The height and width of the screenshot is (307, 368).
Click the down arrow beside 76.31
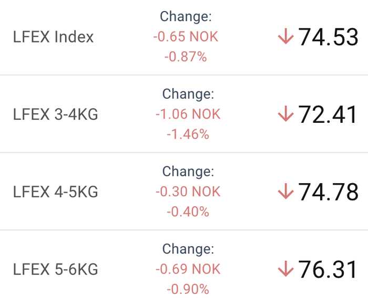click(285, 269)
